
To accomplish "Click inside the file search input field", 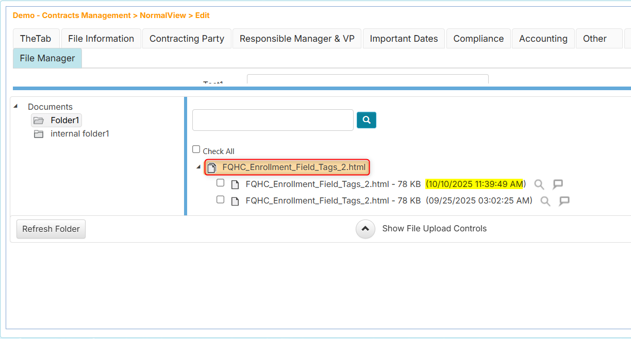I will 273,120.
